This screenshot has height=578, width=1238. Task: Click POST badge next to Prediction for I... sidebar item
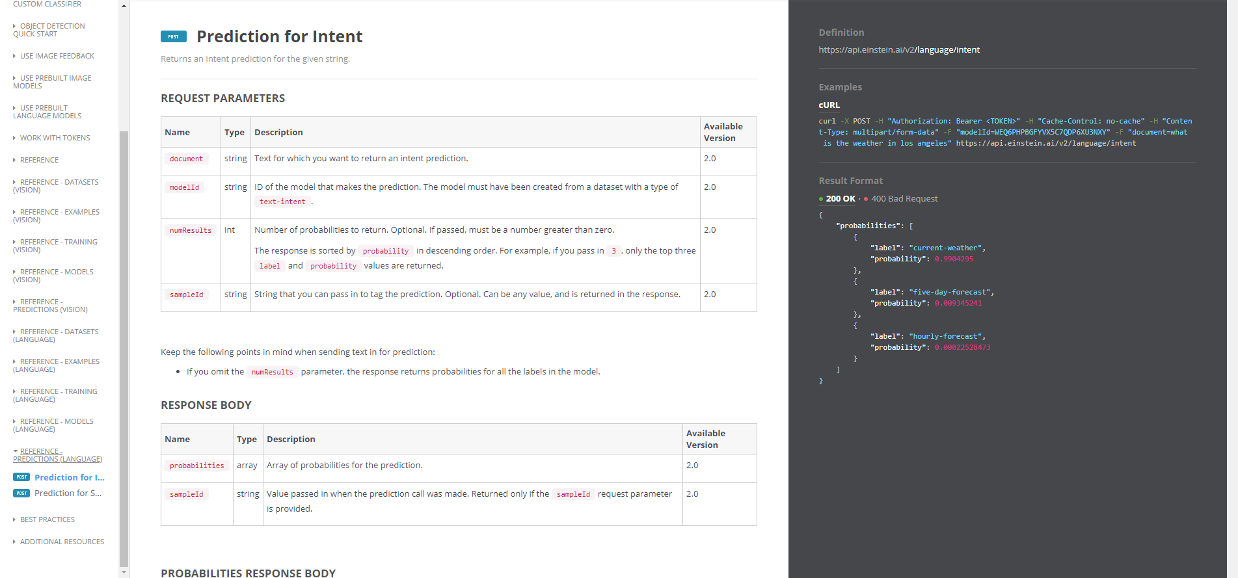[x=21, y=477]
